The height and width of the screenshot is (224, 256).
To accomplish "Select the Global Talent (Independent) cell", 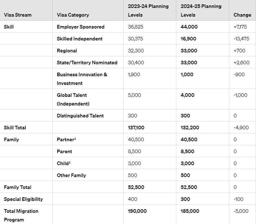I will point(73,99).
